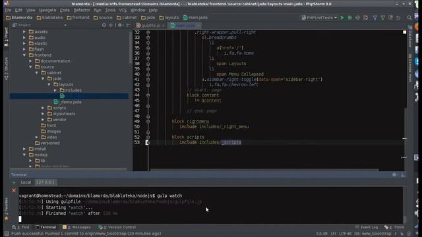Select _demo.jade in the project tree
Viewport: 422px width, 237px height.
click(x=68, y=102)
